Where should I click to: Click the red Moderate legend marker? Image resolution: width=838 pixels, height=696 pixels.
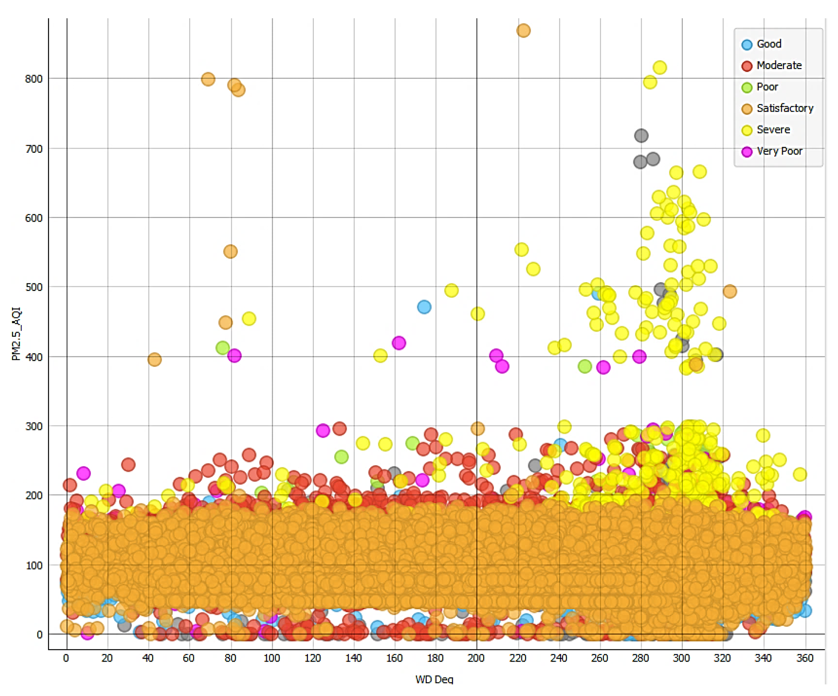[746, 66]
